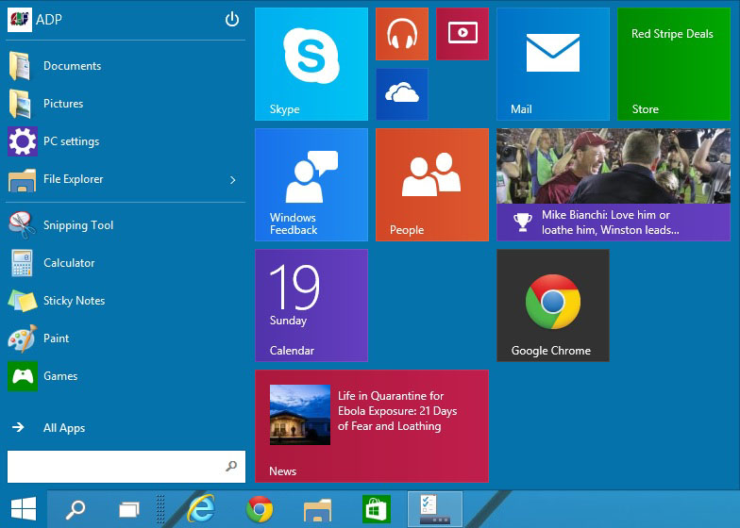Screen dimensions: 740x528
Task: Click the magnifier icon in the search box
Action: pos(231,466)
